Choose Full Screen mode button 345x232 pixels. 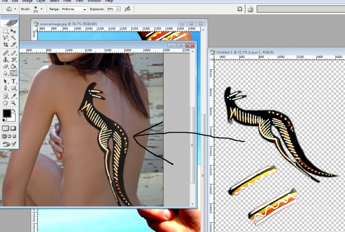(14, 136)
